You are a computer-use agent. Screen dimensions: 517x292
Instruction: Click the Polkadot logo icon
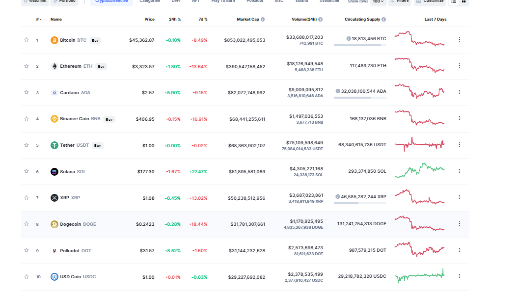tap(54, 250)
